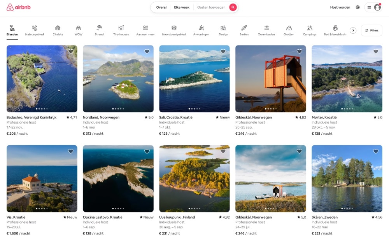Select the Chalets category

[58, 30]
